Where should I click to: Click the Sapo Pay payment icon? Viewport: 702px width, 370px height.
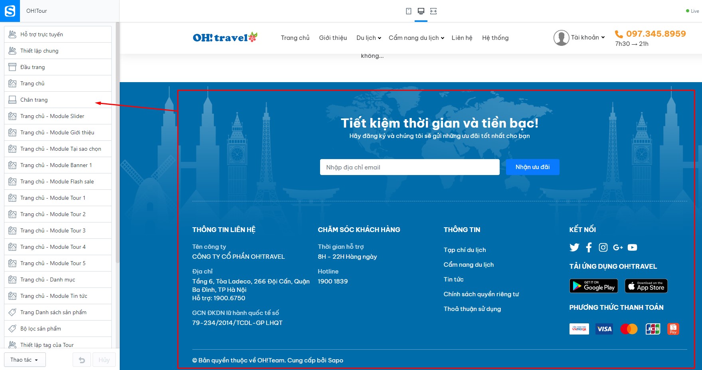click(x=673, y=329)
